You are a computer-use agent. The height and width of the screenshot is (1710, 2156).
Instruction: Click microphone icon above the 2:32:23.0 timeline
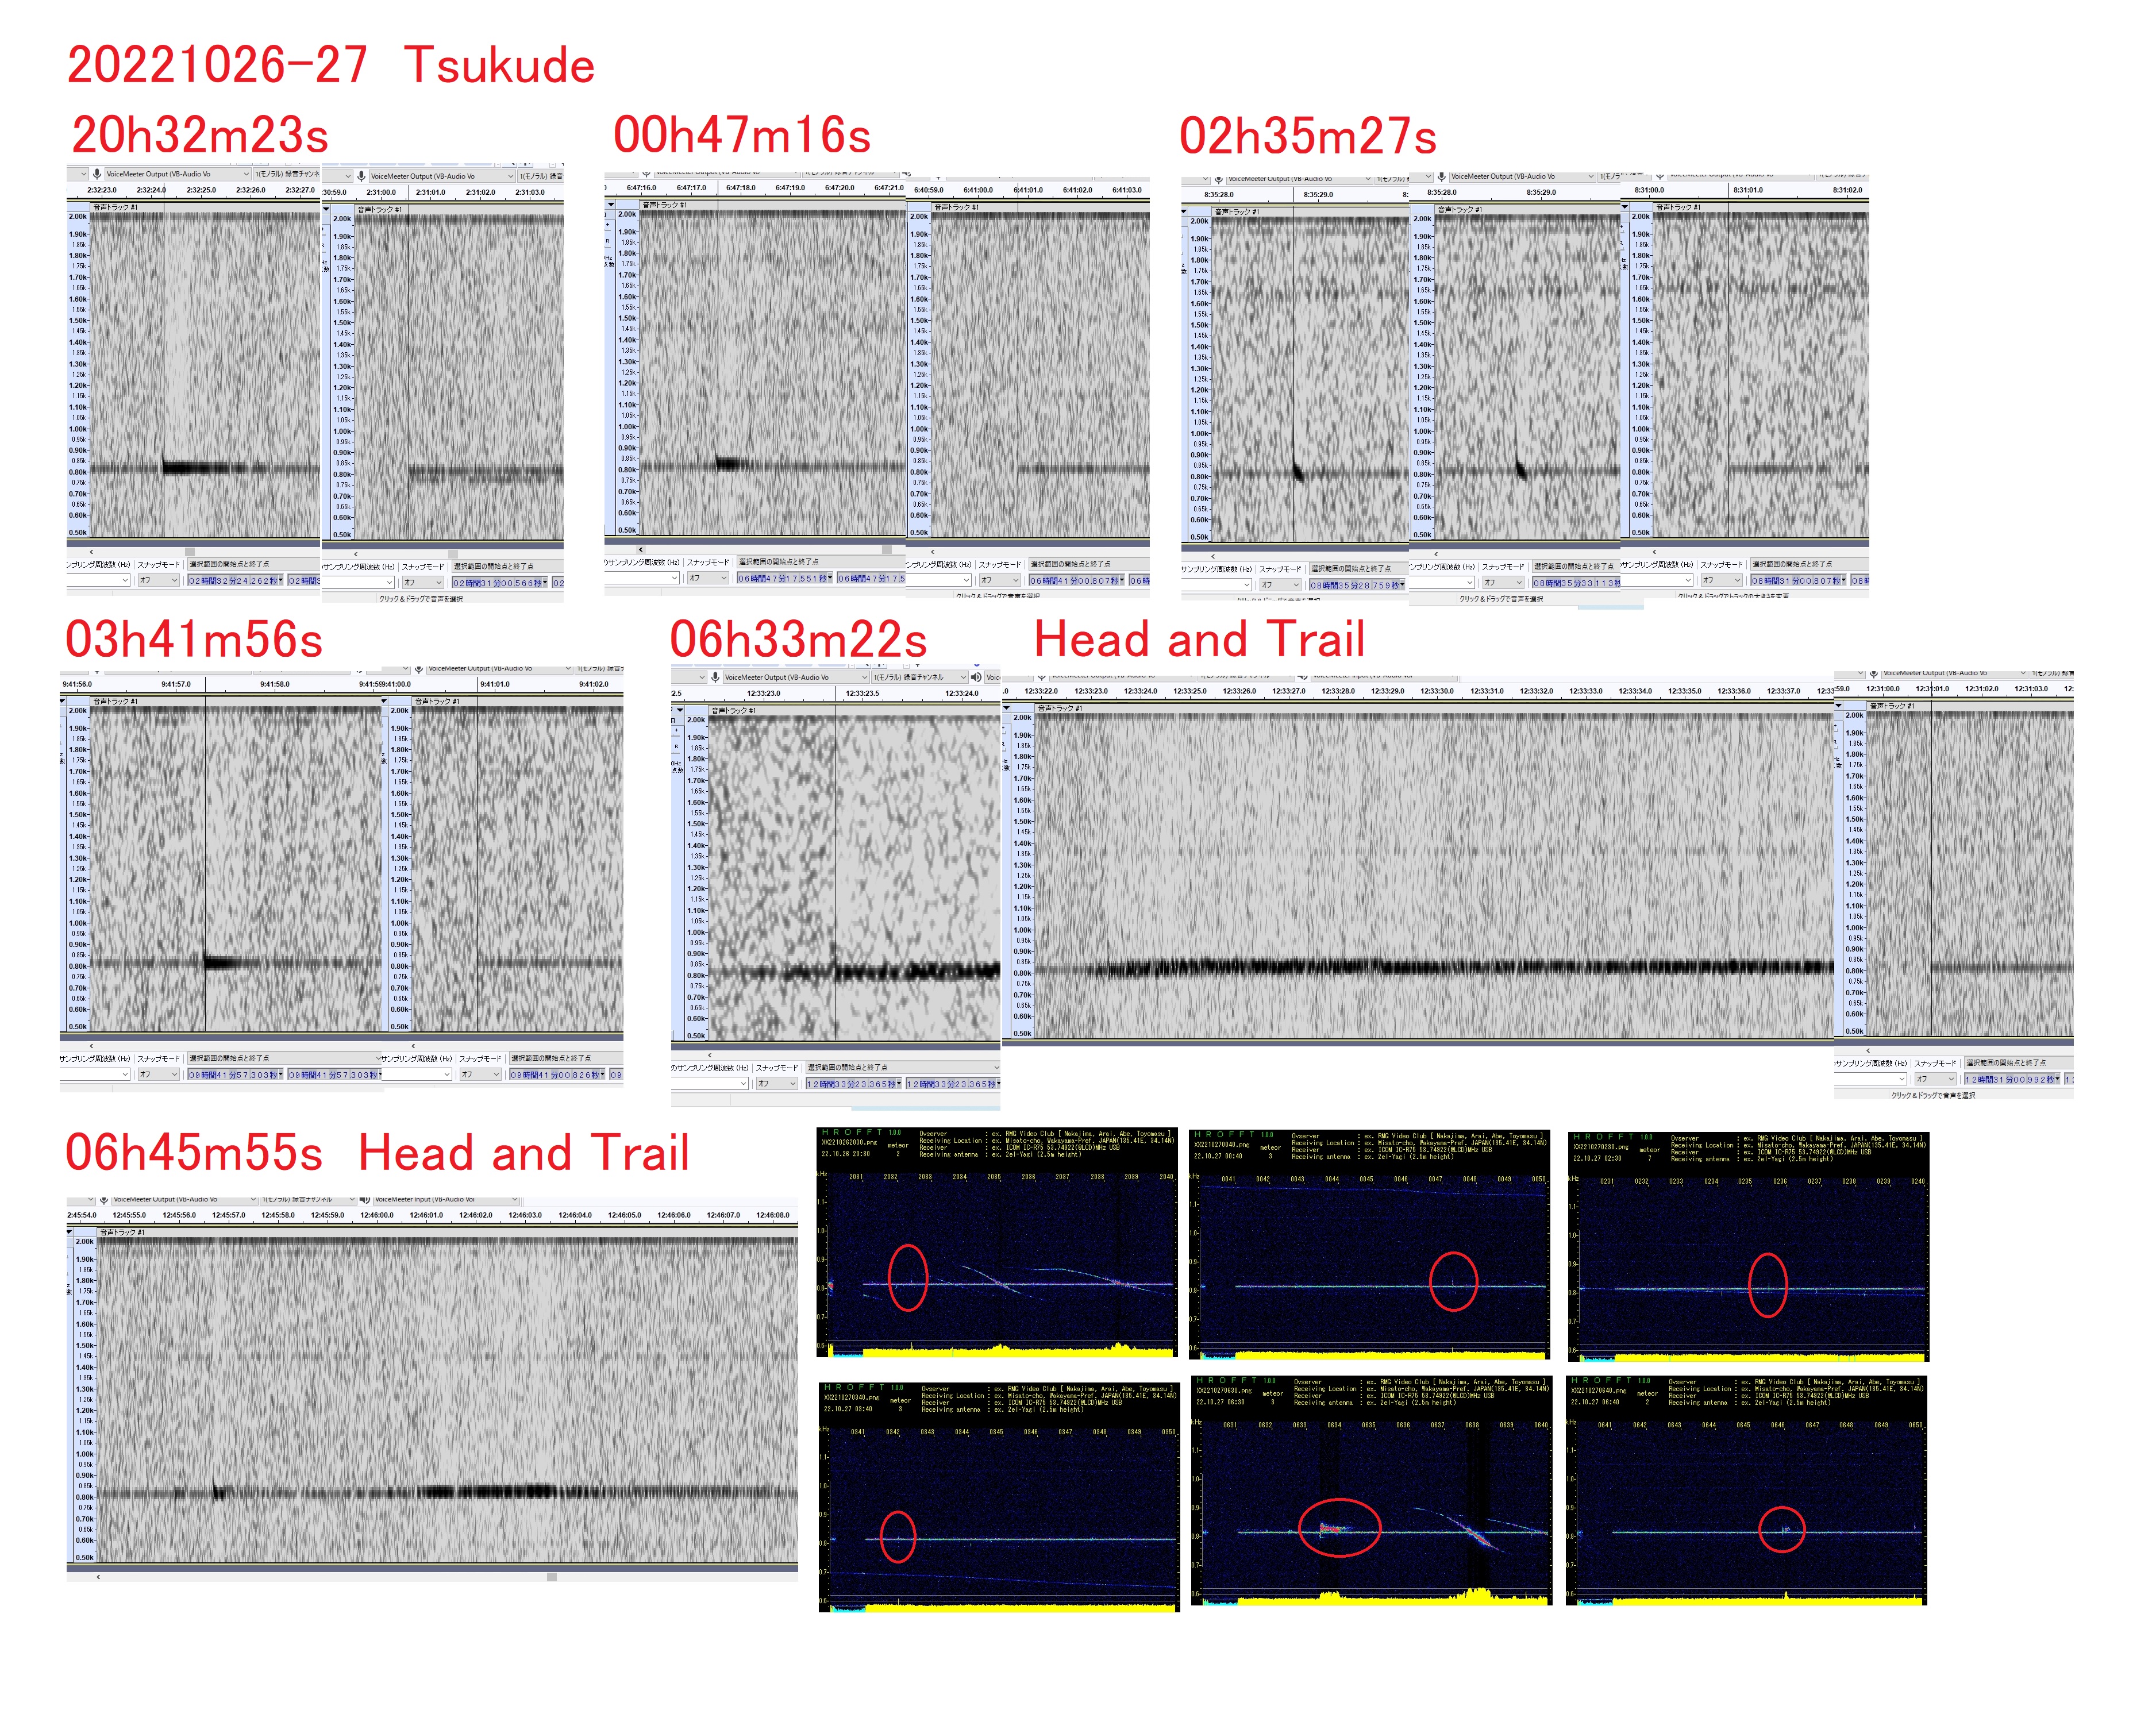(97, 174)
